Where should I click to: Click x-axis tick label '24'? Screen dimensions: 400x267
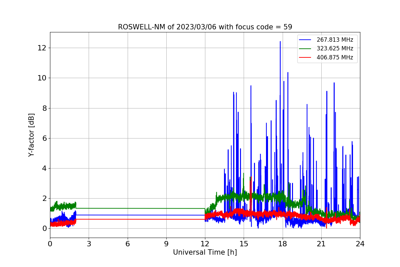pyautogui.click(x=360, y=244)
